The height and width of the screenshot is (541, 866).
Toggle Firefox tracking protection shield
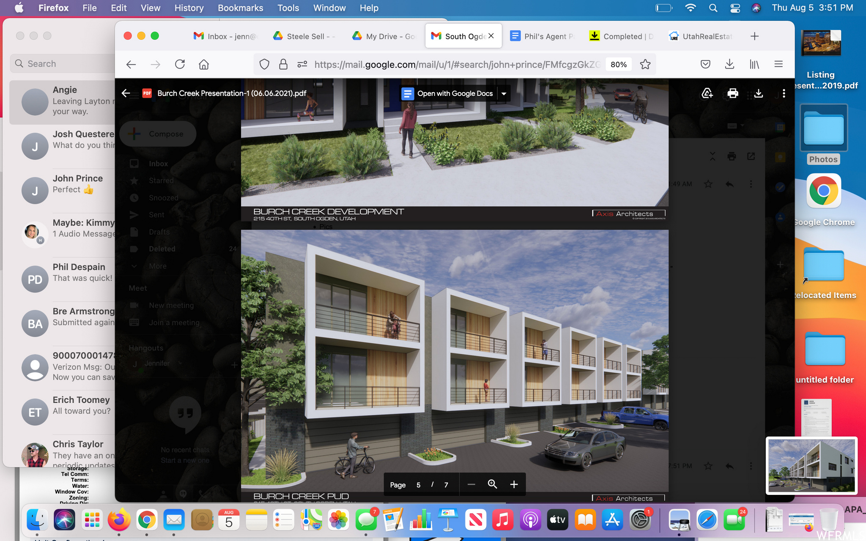(264, 64)
